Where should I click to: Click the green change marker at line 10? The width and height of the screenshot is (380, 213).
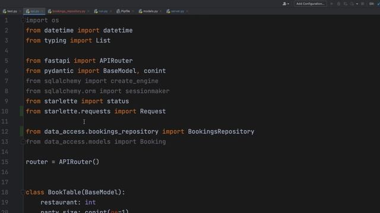[21, 111]
